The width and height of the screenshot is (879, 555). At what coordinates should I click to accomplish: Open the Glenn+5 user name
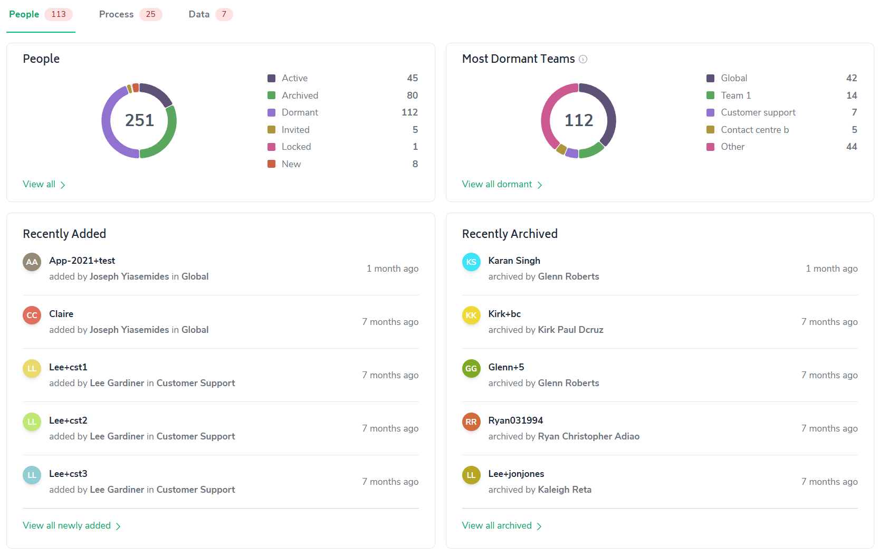tap(506, 367)
